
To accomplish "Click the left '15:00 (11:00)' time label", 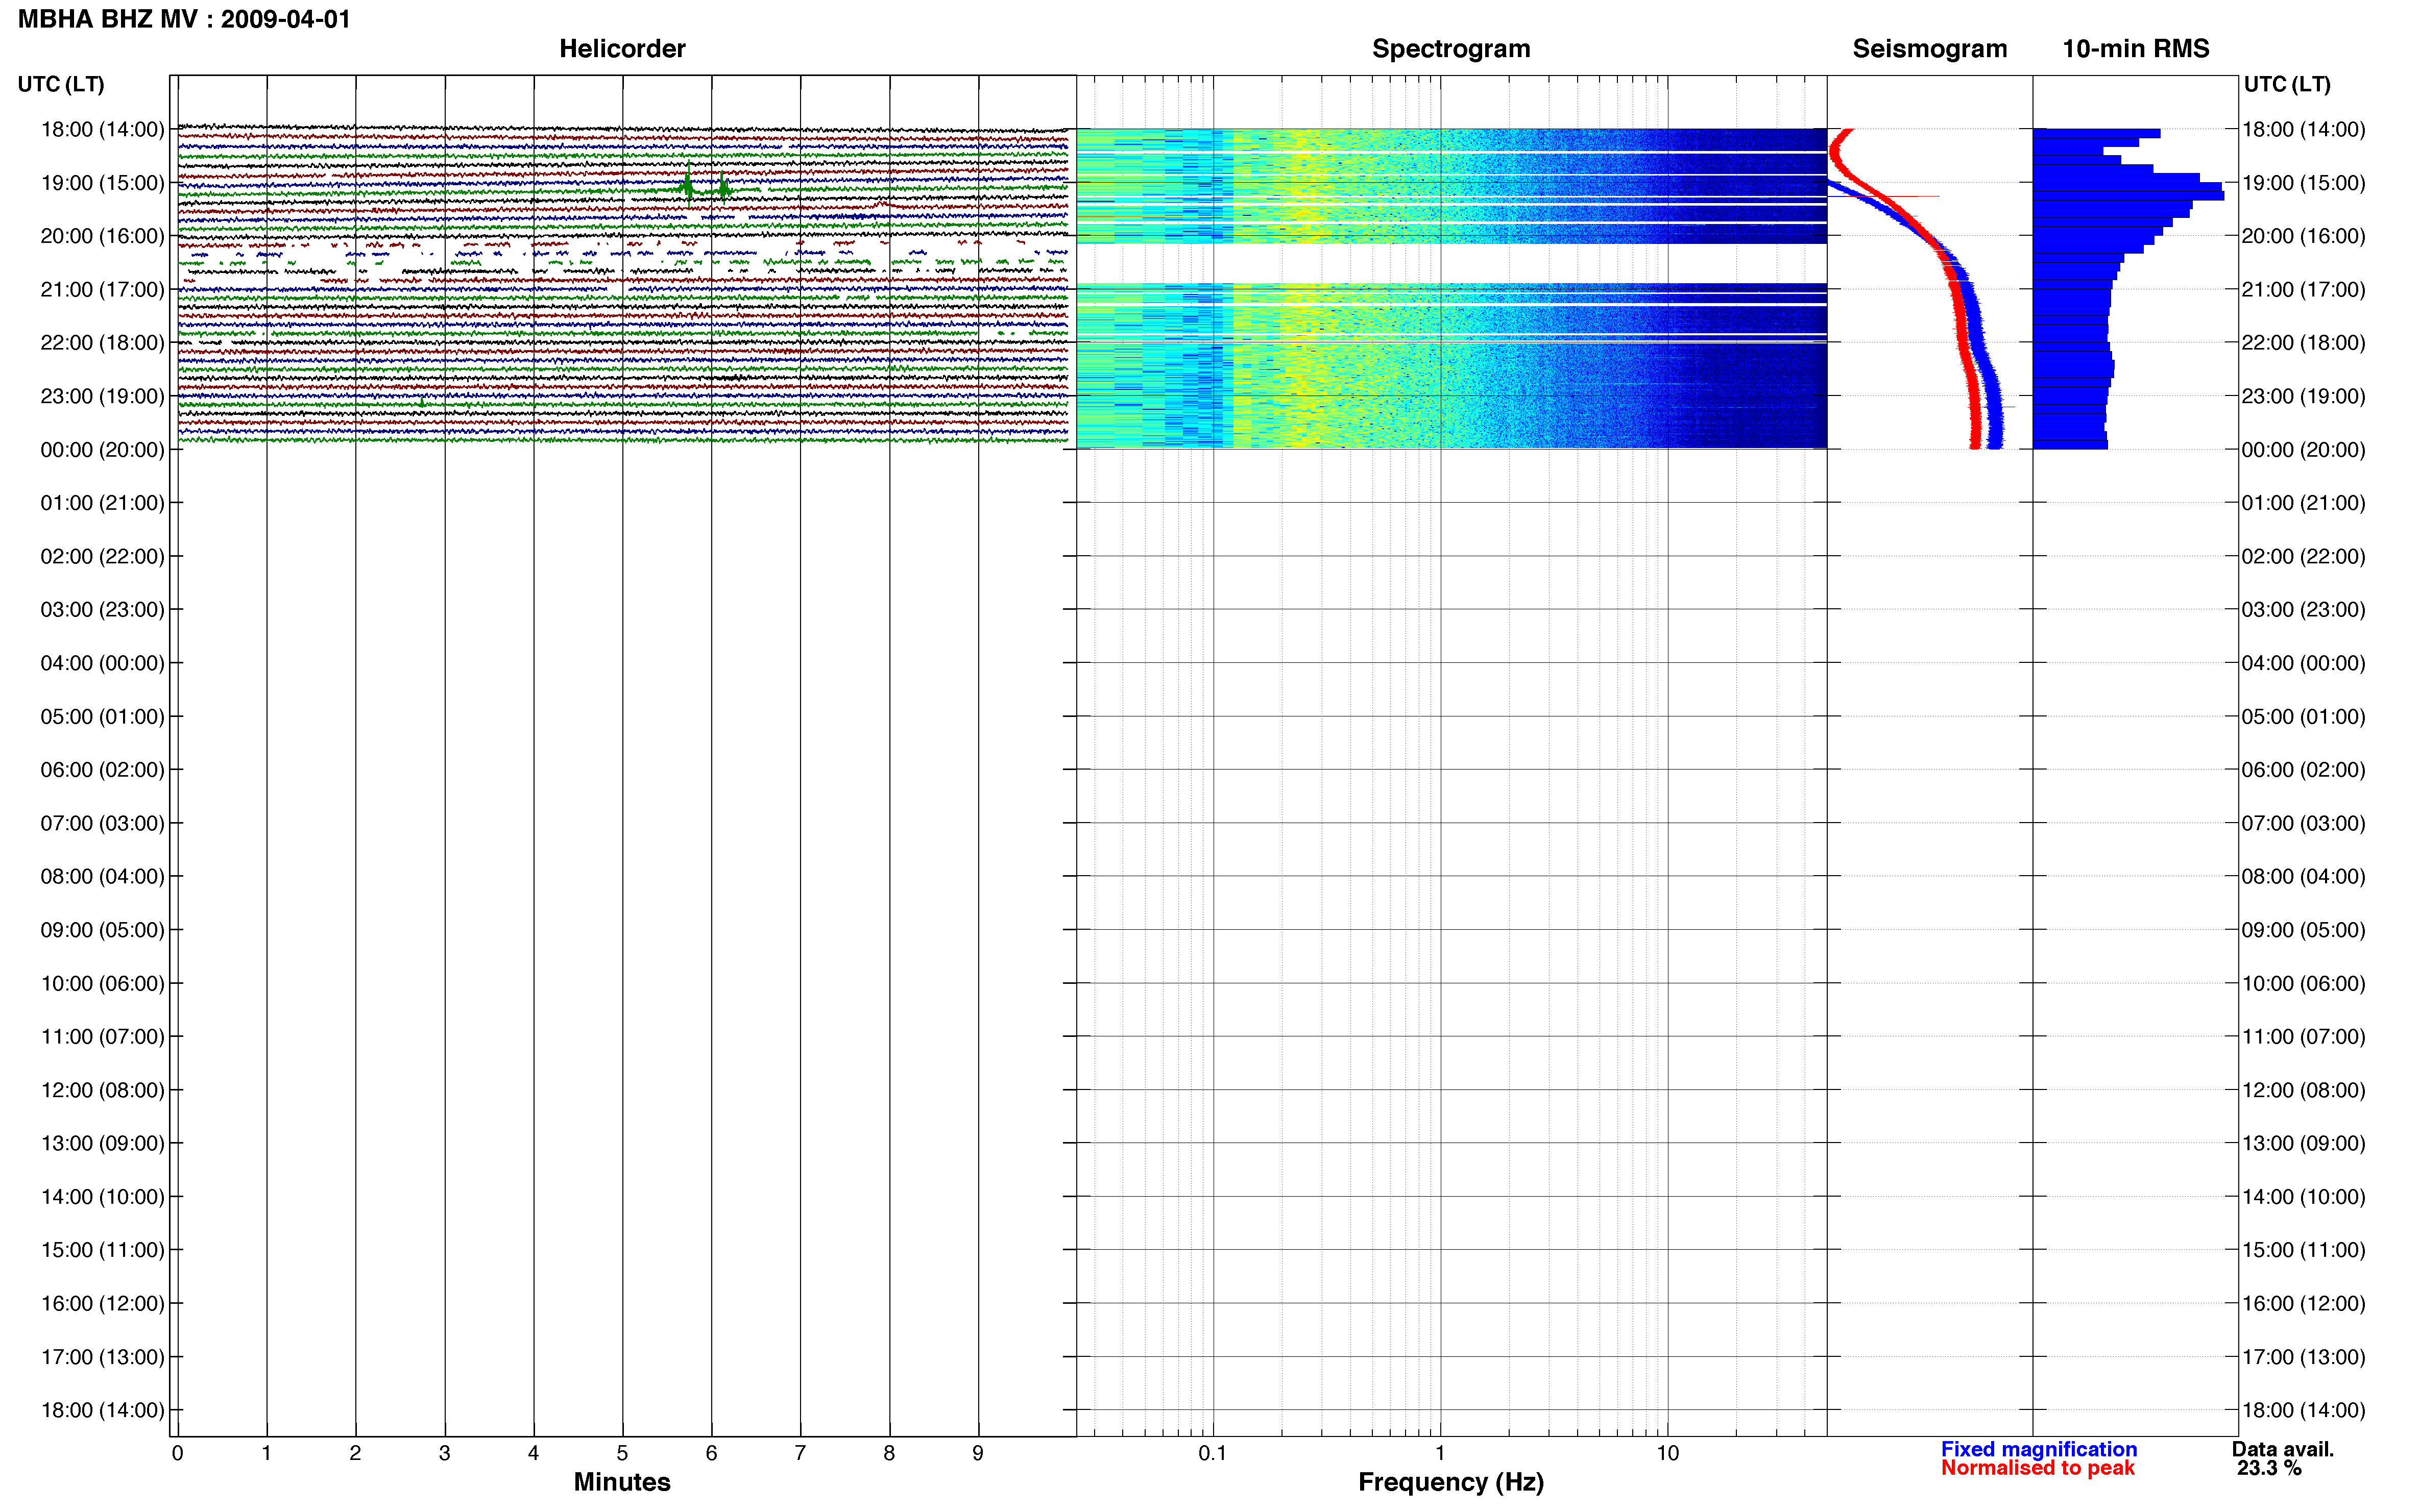I will (x=102, y=1250).
